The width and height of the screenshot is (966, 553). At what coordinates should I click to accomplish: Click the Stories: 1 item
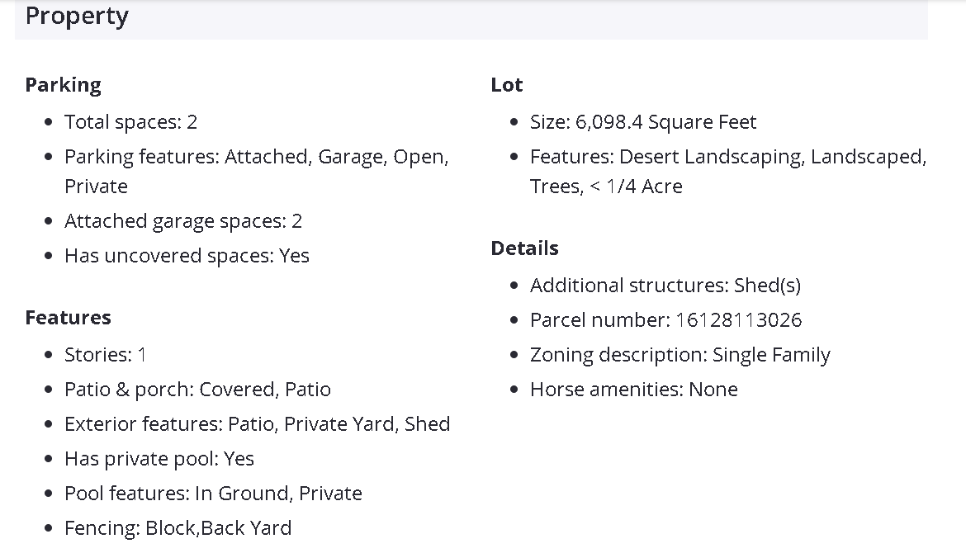[106, 355]
